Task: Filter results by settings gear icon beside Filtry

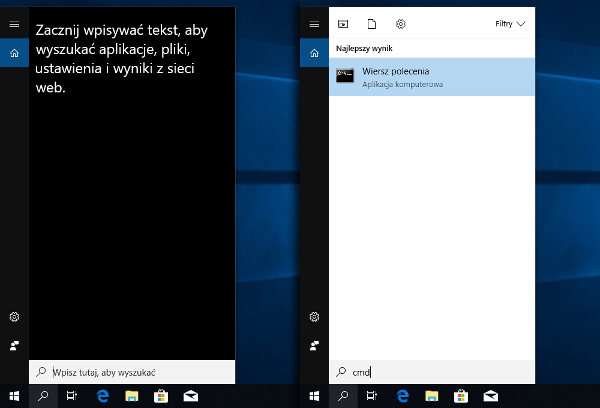Action: [401, 24]
